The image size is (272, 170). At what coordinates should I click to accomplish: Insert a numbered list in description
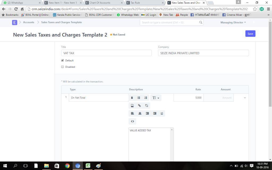click(x=146, y=98)
